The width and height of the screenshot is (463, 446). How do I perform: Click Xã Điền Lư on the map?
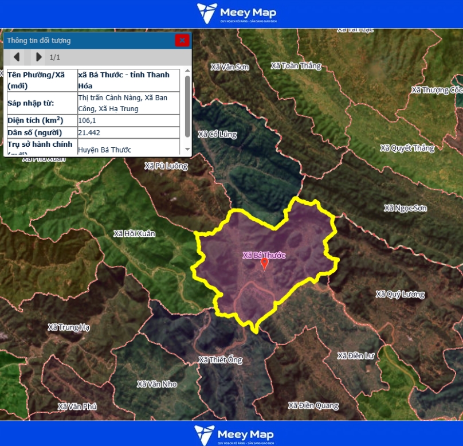click(x=355, y=356)
